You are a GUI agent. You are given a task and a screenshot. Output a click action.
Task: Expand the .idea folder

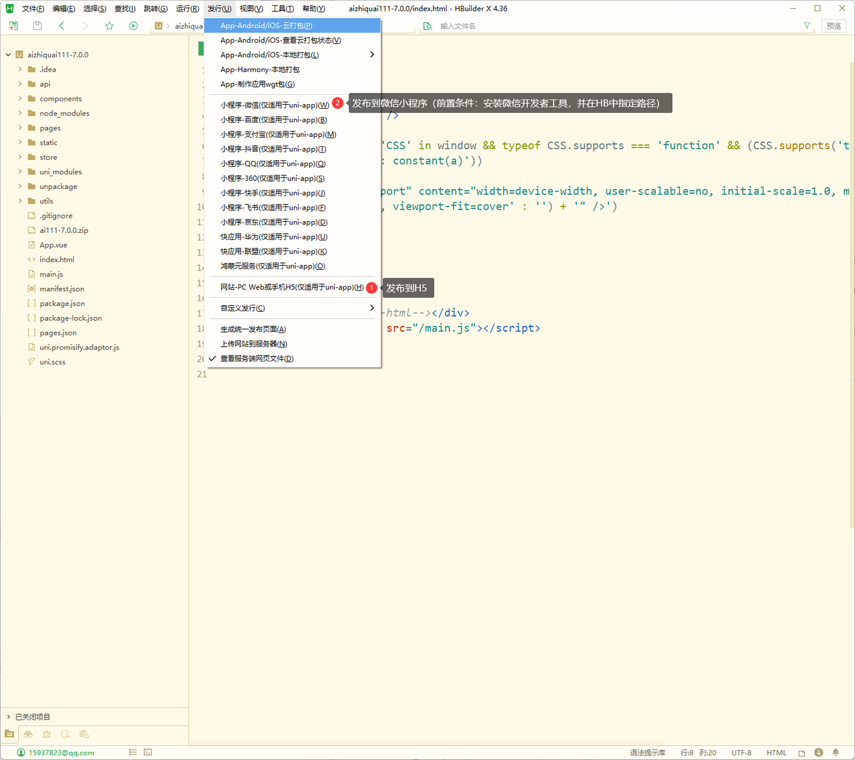20,69
